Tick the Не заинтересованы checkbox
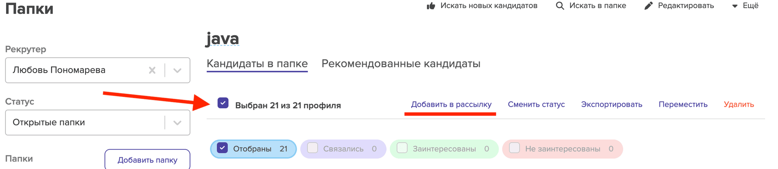 [x=514, y=148]
